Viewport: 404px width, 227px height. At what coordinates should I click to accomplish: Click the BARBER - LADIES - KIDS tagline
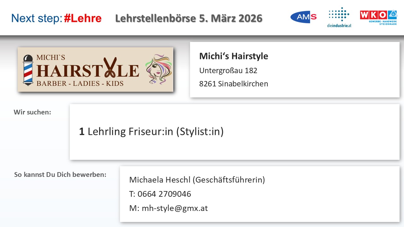pos(80,84)
